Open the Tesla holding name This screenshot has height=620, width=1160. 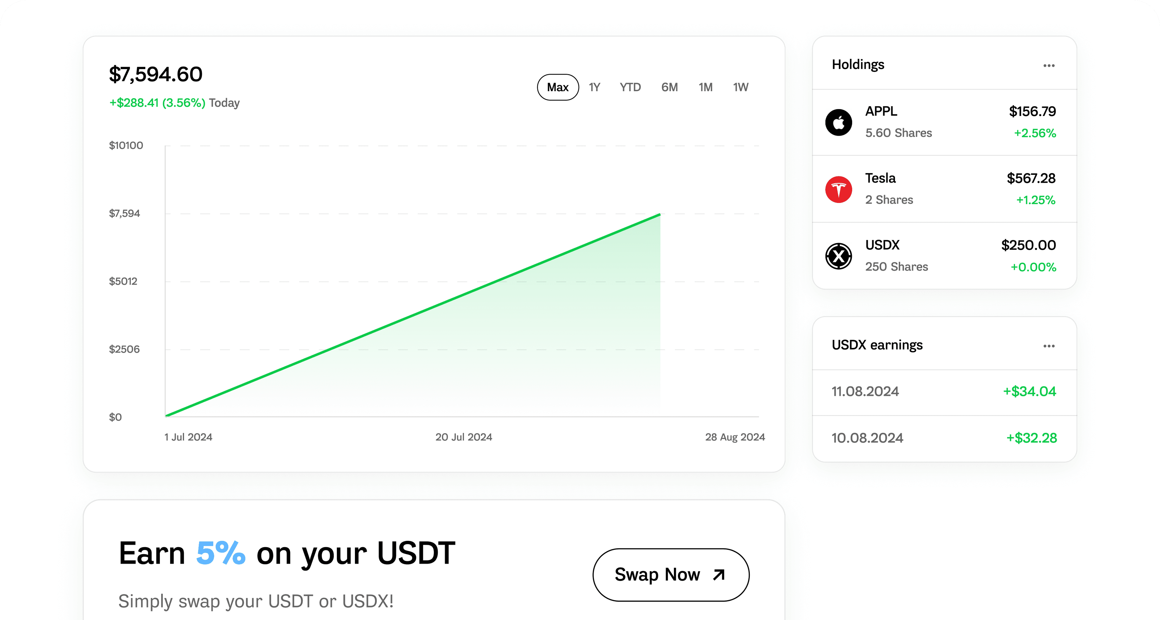tap(880, 178)
